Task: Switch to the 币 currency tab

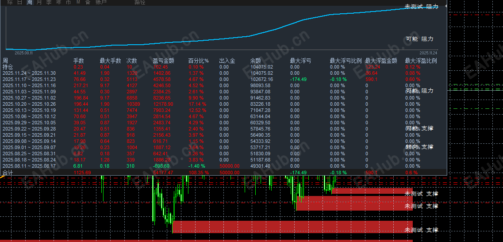Action: click(68, 2)
